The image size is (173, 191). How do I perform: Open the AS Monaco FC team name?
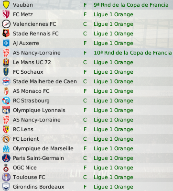pos(31,91)
